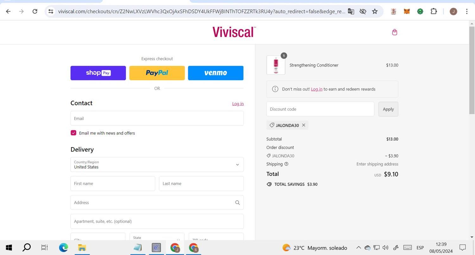Toggle Email me with news and offers
The height and width of the screenshot is (255, 475).
pos(73,133)
